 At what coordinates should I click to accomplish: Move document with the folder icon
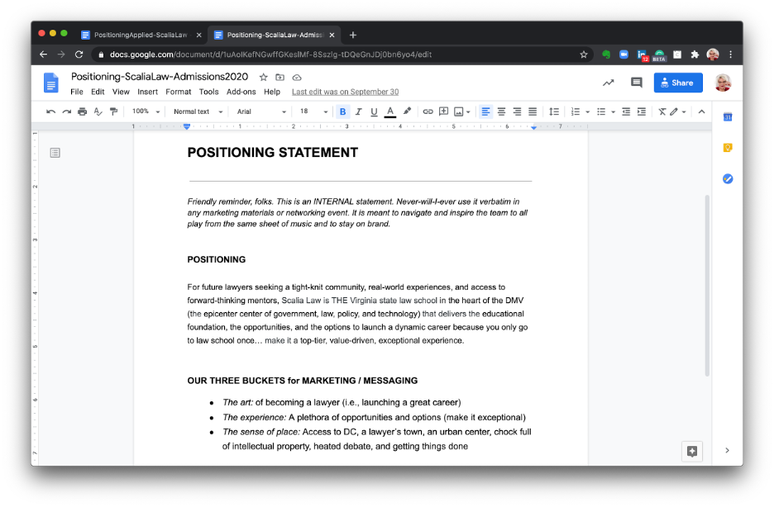(x=279, y=77)
